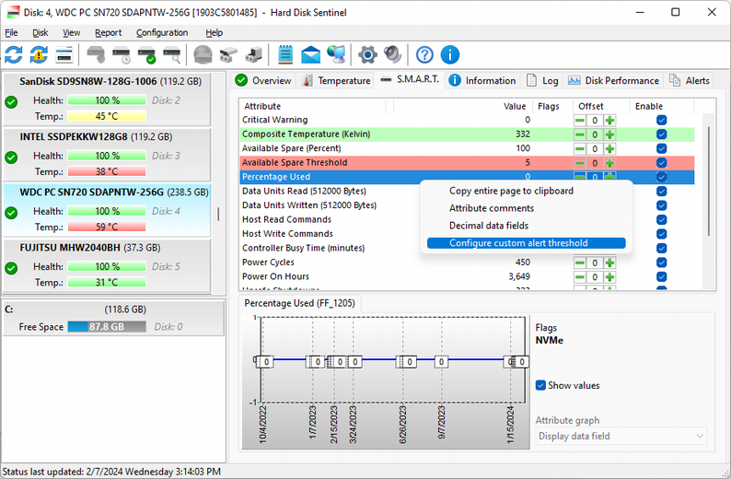The height and width of the screenshot is (479, 731).
Task: Click minus offset for Power On Hours
Action: click(579, 277)
